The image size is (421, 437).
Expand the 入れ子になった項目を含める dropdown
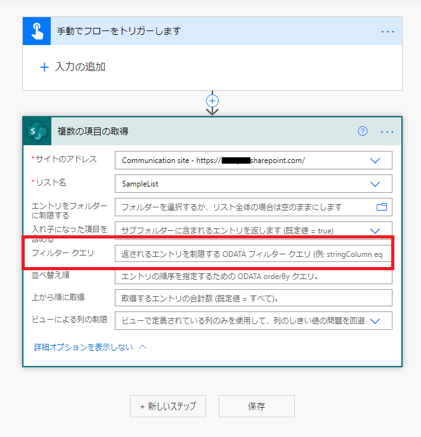coord(375,230)
